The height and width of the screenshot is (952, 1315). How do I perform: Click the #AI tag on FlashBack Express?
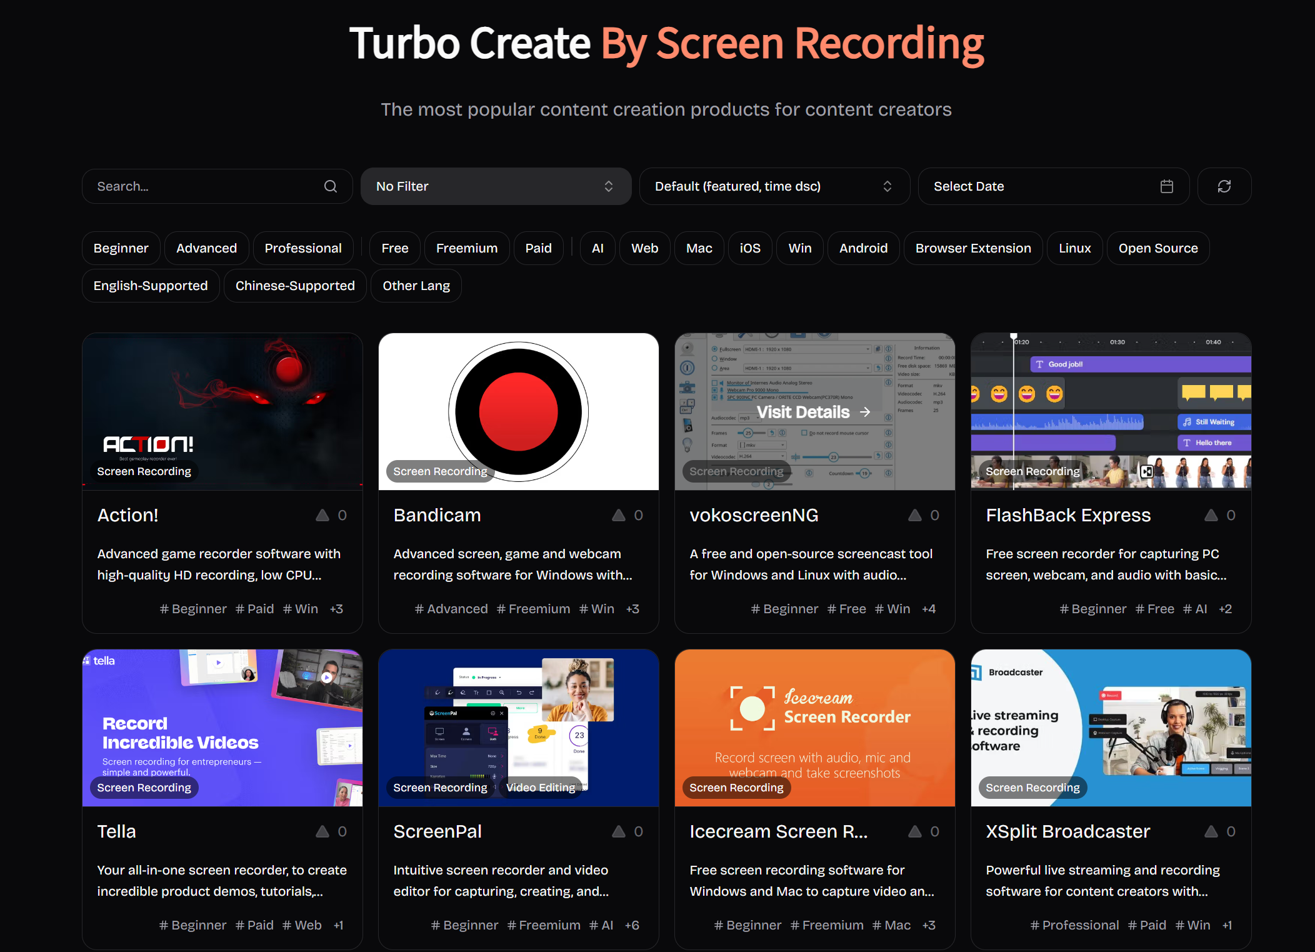click(x=1195, y=609)
